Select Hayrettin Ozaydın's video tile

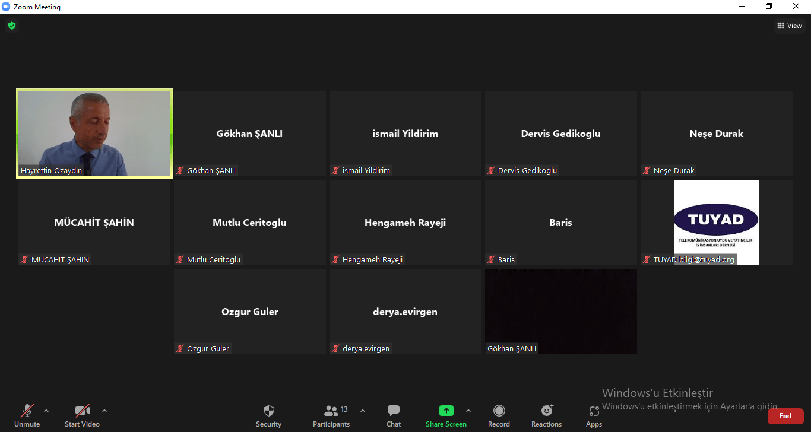point(94,133)
